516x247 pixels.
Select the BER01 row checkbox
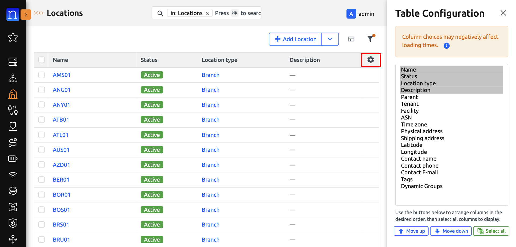pos(41,179)
